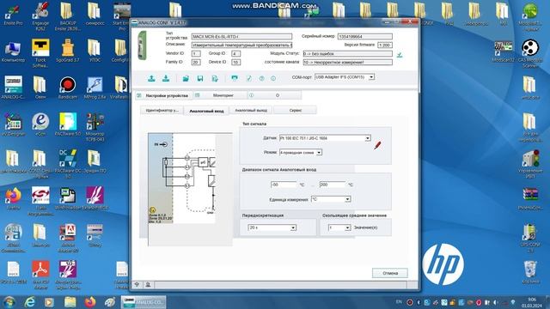Click the user icon in window status bar
550x309 pixels.
tap(148, 284)
